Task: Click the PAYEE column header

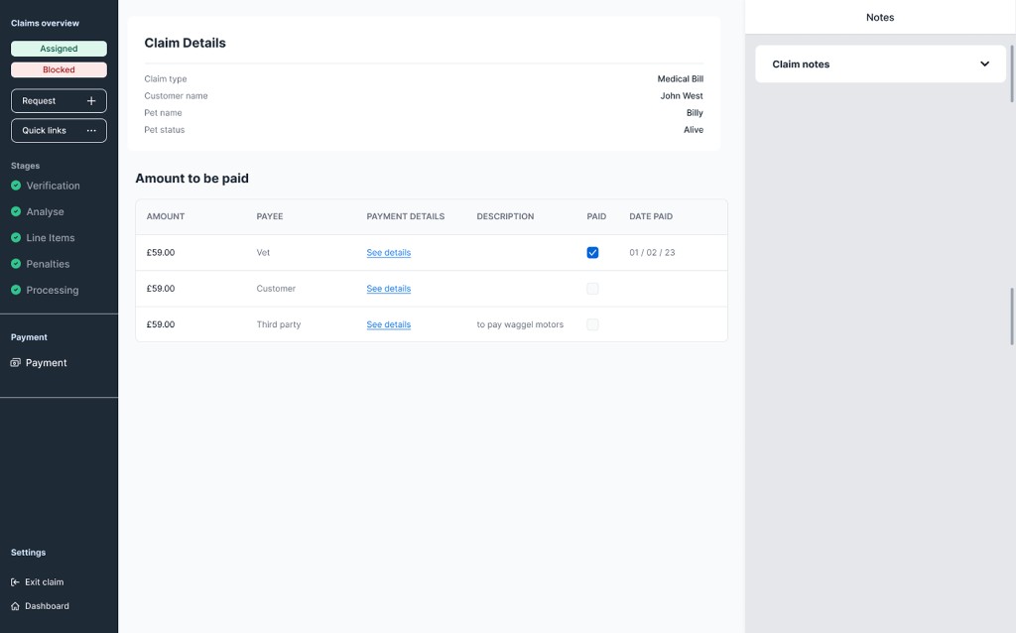Action: (x=270, y=216)
